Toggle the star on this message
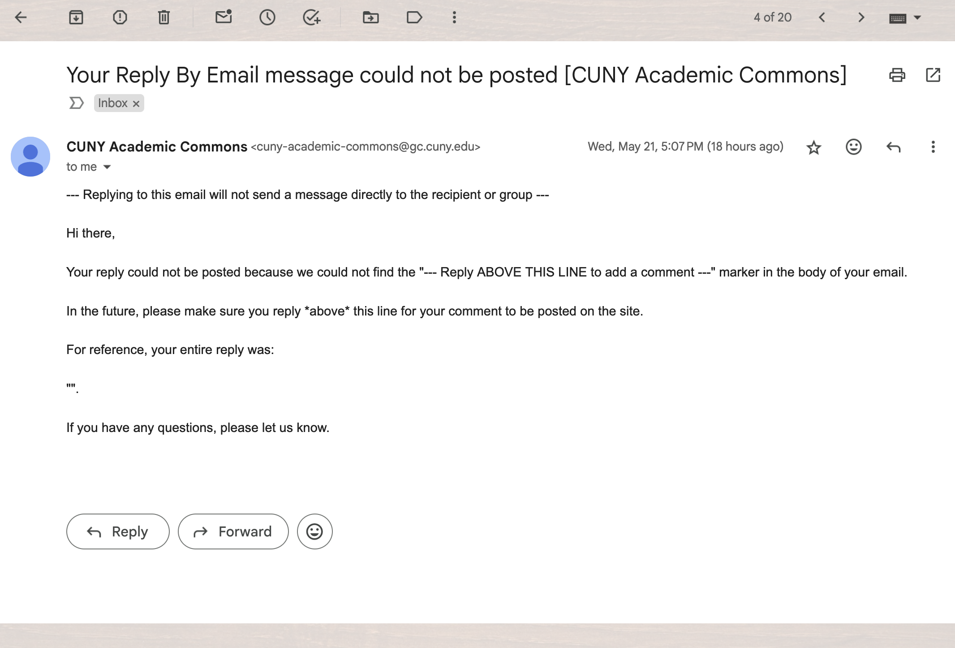Image resolution: width=955 pixels, height=648 pixels. (813, 147)
